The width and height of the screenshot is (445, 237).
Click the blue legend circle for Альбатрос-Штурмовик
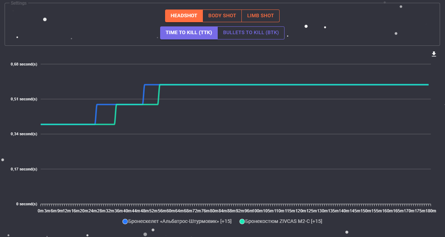[125, 222]
